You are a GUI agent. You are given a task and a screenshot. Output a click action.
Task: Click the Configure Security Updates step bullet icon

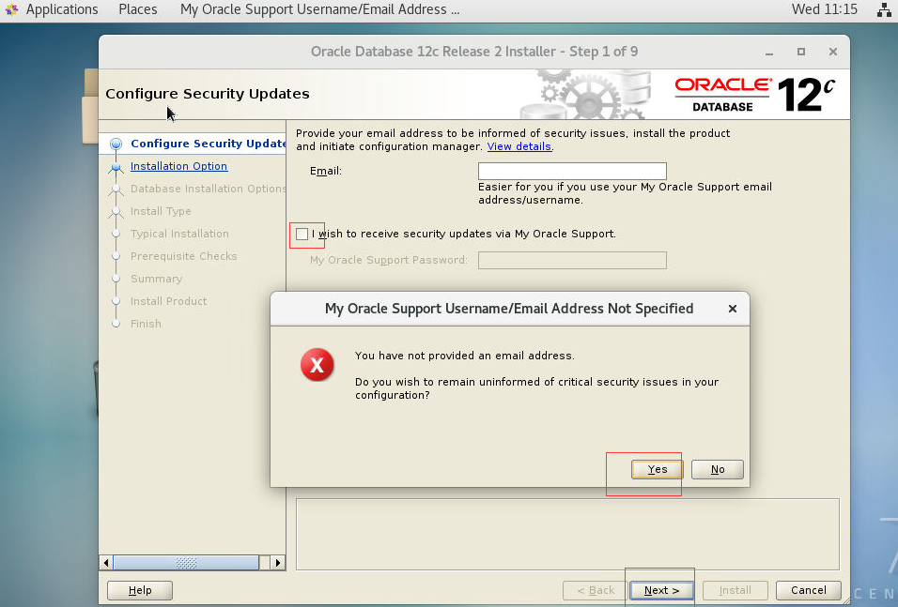pos(116,144)
